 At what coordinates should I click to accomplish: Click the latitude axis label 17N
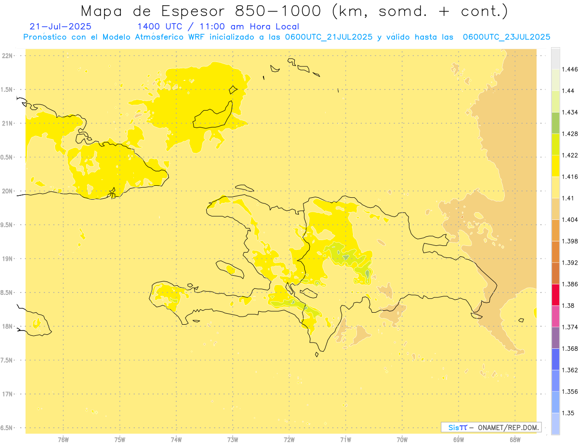(7, 394)
